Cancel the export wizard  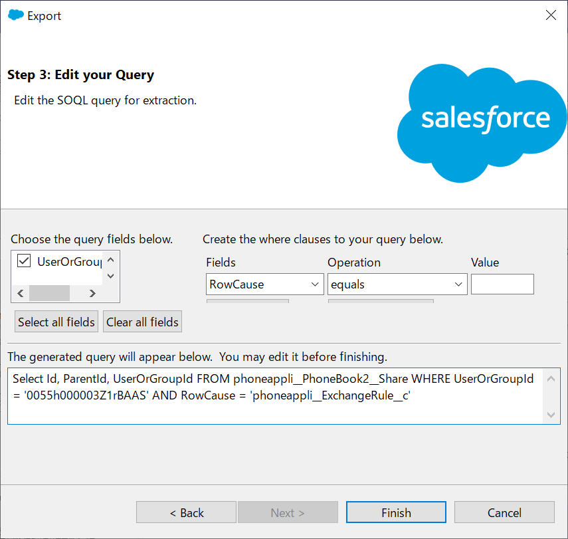[x=504, y=512]
